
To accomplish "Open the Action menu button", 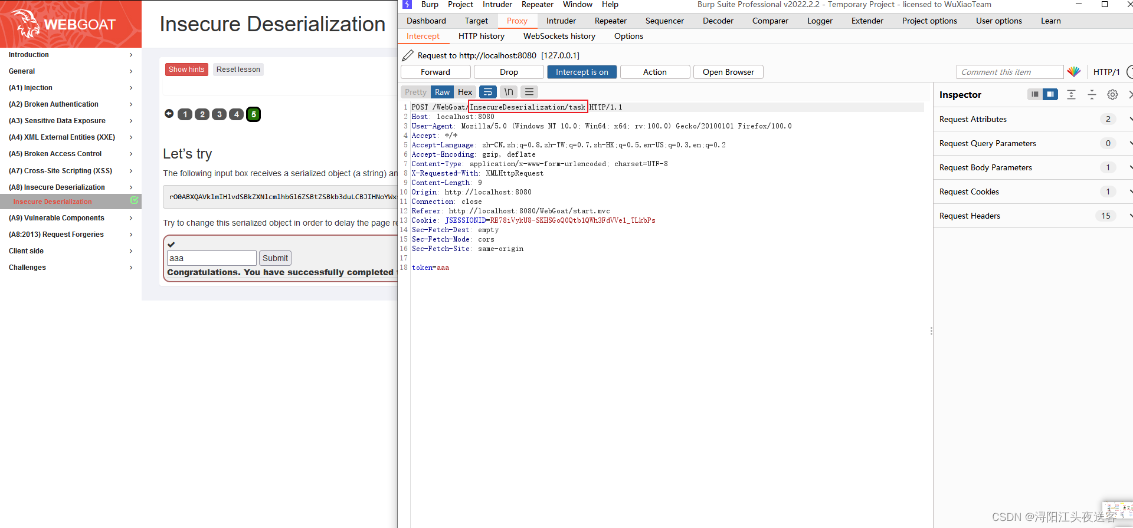I will (655, 72).
